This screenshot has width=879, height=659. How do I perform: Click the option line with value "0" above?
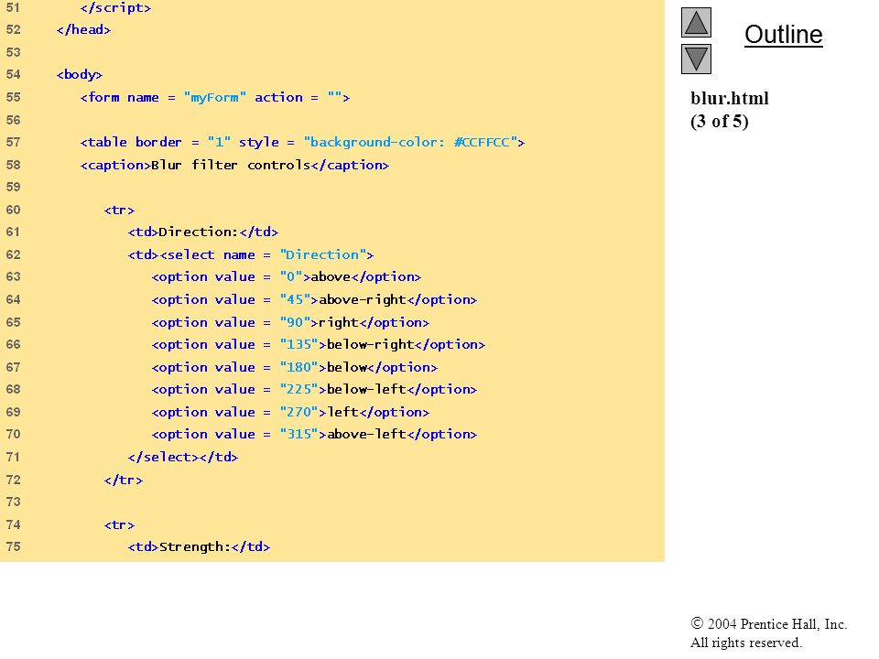[x=286, y=276]
